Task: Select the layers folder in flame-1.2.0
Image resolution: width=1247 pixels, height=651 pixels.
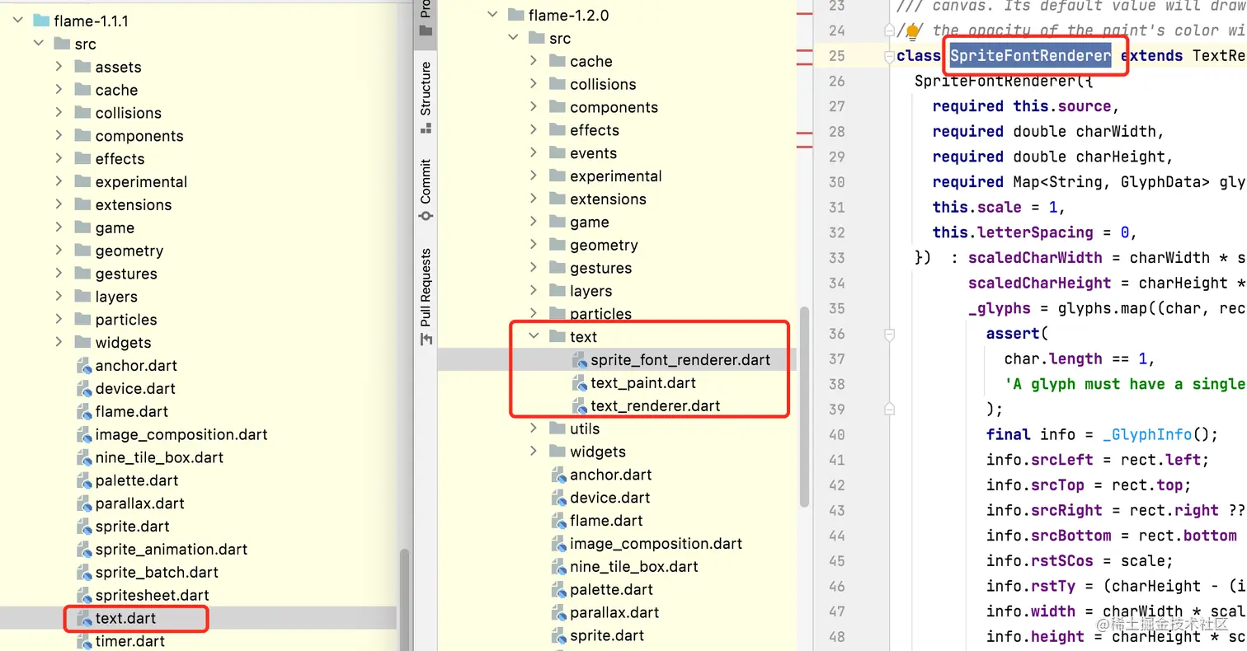Action: (591, 291)
